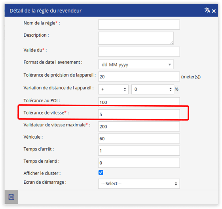Select the Tolérance de vitesse input

point(139,114)
